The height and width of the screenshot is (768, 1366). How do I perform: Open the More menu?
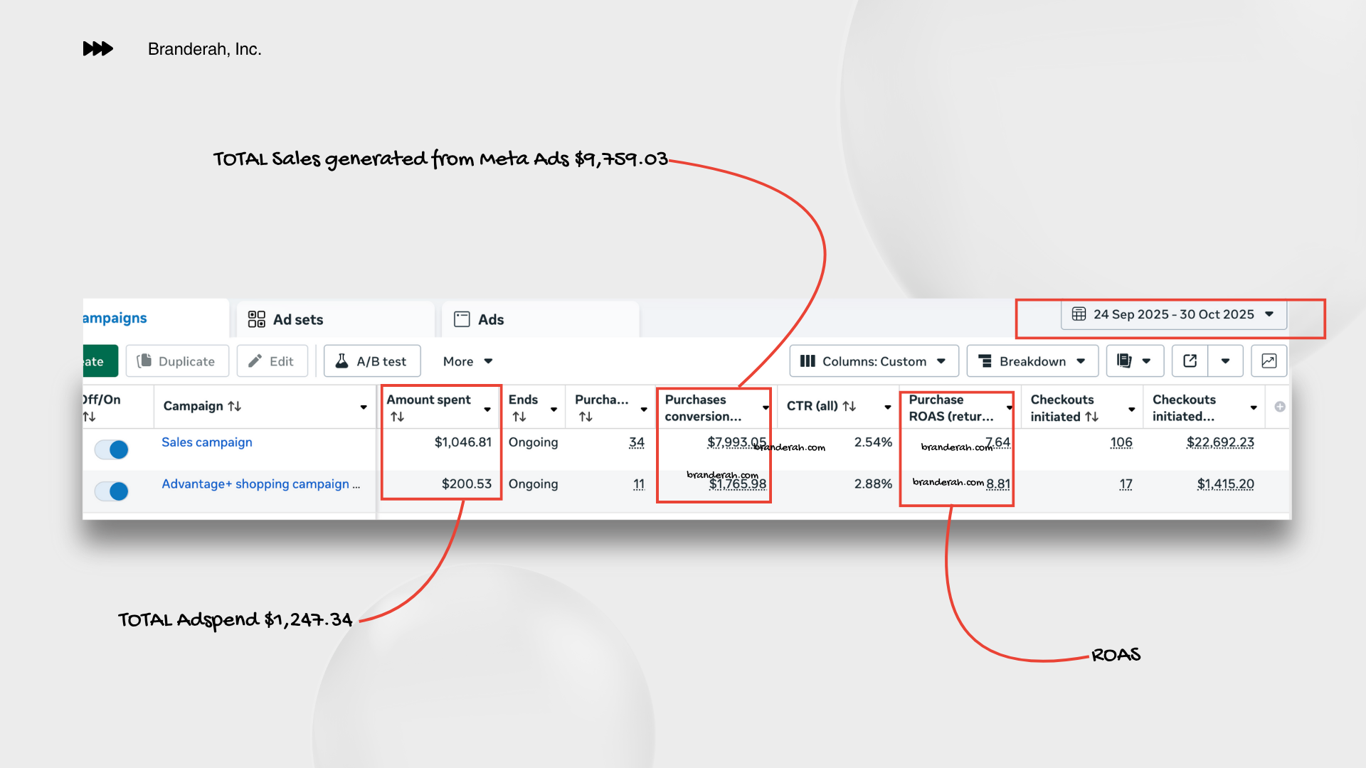[467, 361]
